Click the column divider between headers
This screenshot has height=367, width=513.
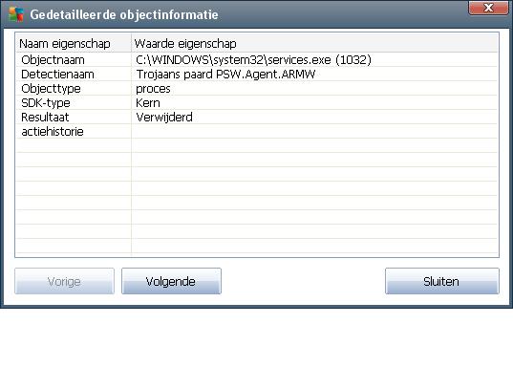(131, 43)
